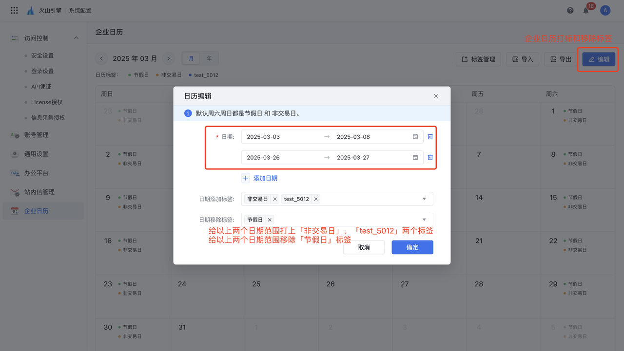Open 站内信管理 in the sidebar
The height and width of the screenshot is (351, 624).
[x=39, y=192]
